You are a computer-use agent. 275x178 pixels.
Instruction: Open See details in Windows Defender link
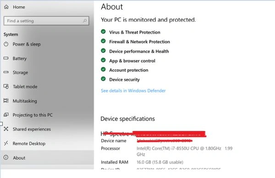(x=133, y=91)
